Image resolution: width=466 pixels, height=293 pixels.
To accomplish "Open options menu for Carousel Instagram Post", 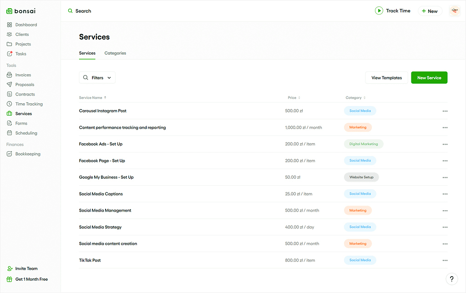I will [445, 111].
